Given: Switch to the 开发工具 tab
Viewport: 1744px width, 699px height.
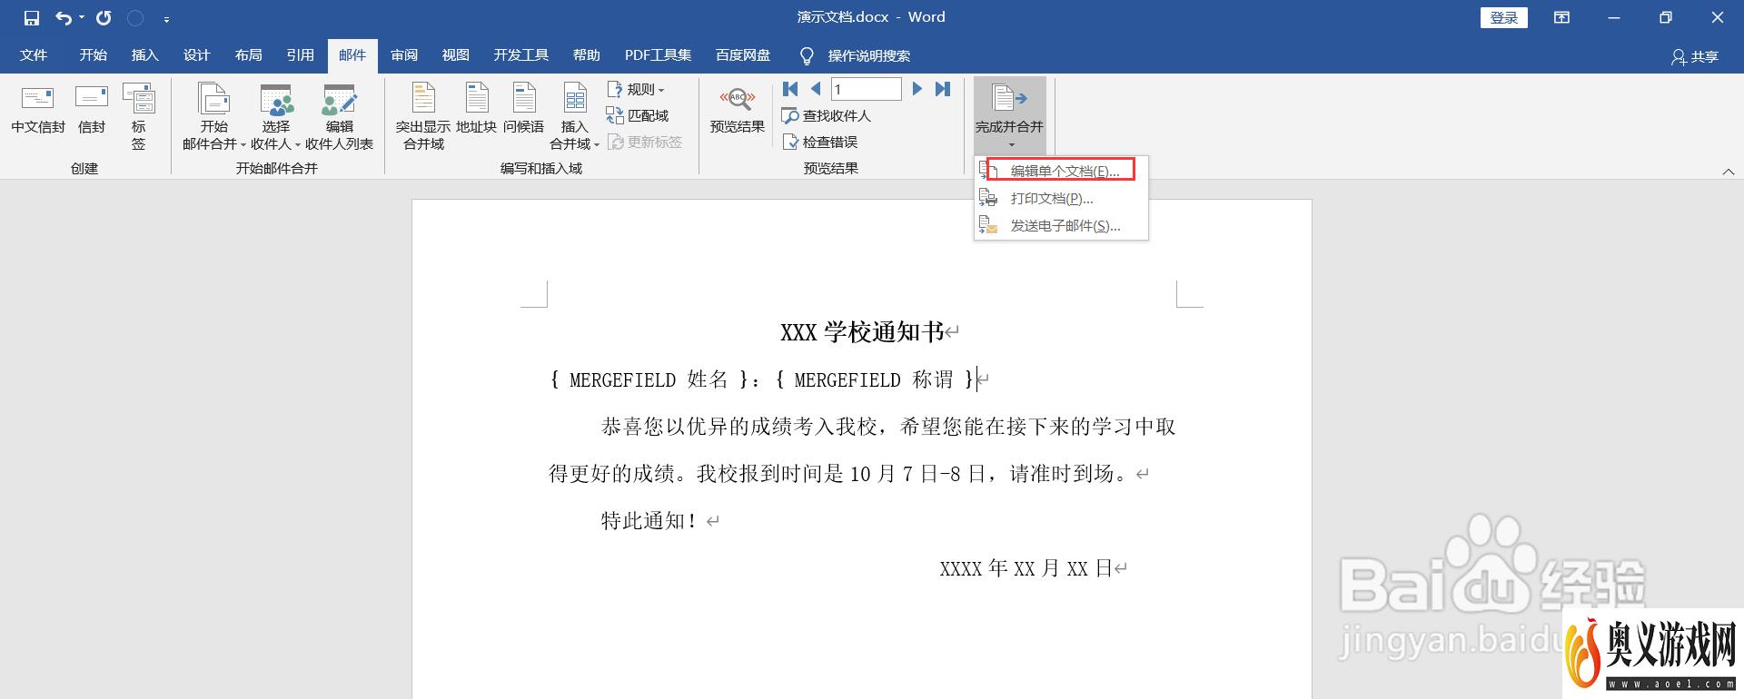Looking at the screenshot, I should (x=521, y=55).
